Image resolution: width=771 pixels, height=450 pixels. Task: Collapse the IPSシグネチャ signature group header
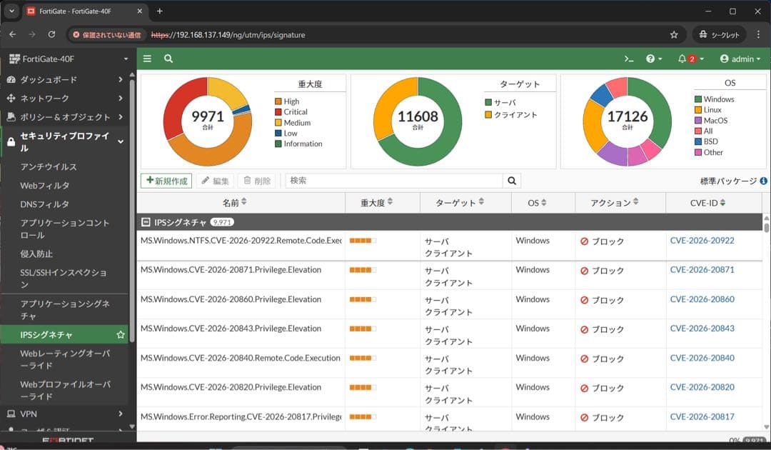coord(145,221)
